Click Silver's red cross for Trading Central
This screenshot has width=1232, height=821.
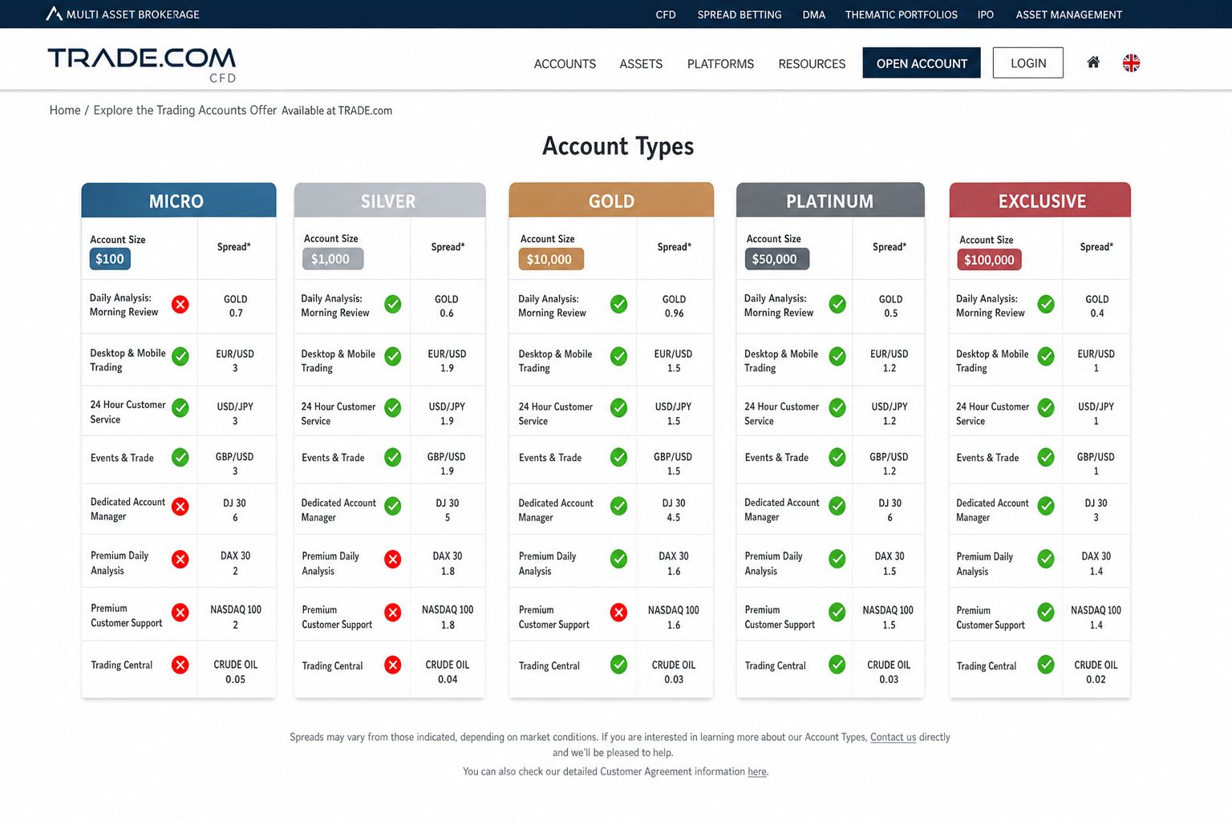tap(393, 665)
